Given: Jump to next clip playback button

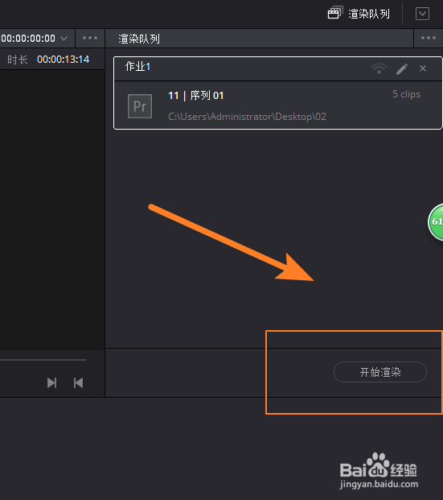Looking at the screenshot, I should [52, 382].
